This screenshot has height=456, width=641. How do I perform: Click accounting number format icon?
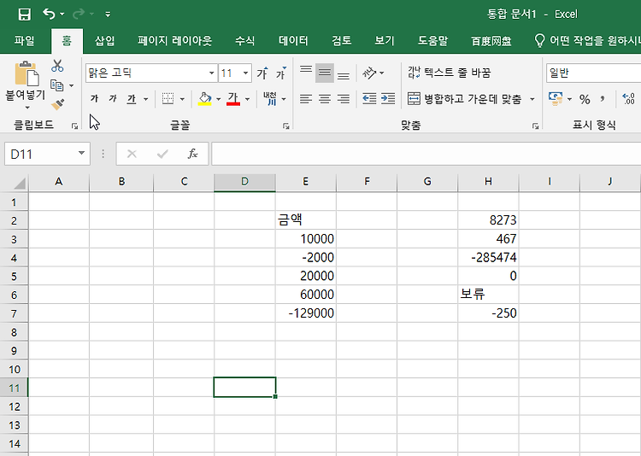(556, 98)
